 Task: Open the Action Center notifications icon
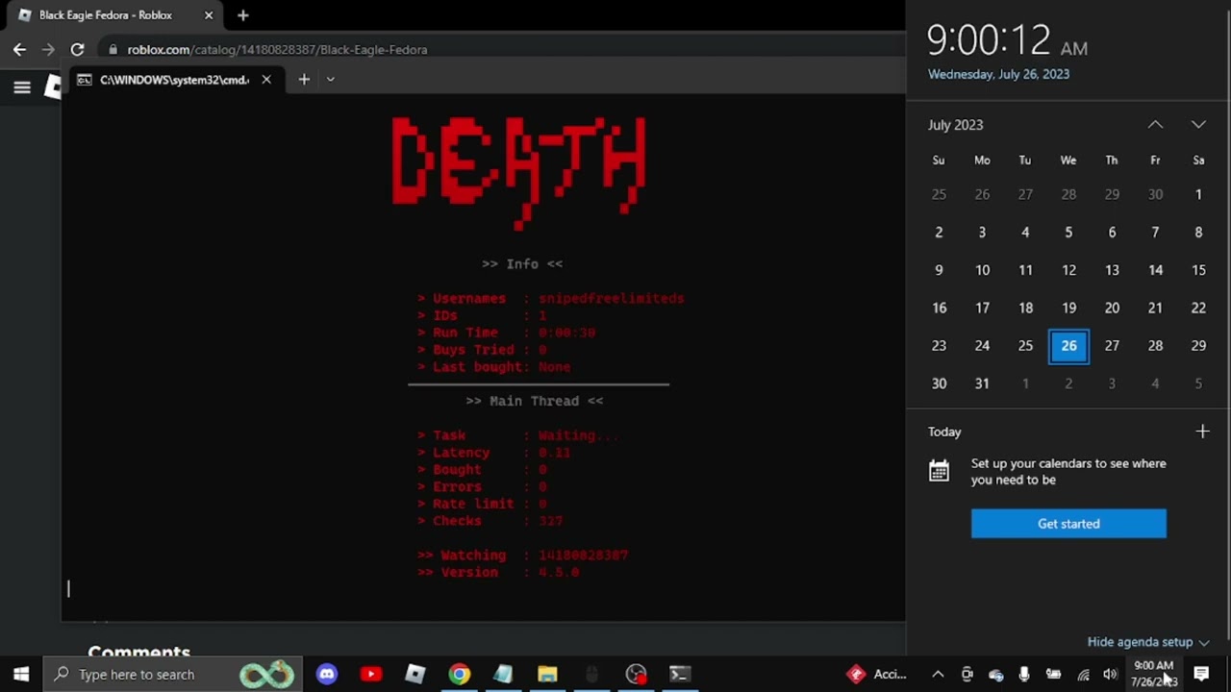click(1201, 675)
